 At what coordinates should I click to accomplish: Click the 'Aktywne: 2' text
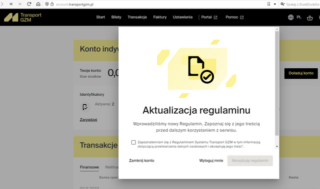coord(104,104)
